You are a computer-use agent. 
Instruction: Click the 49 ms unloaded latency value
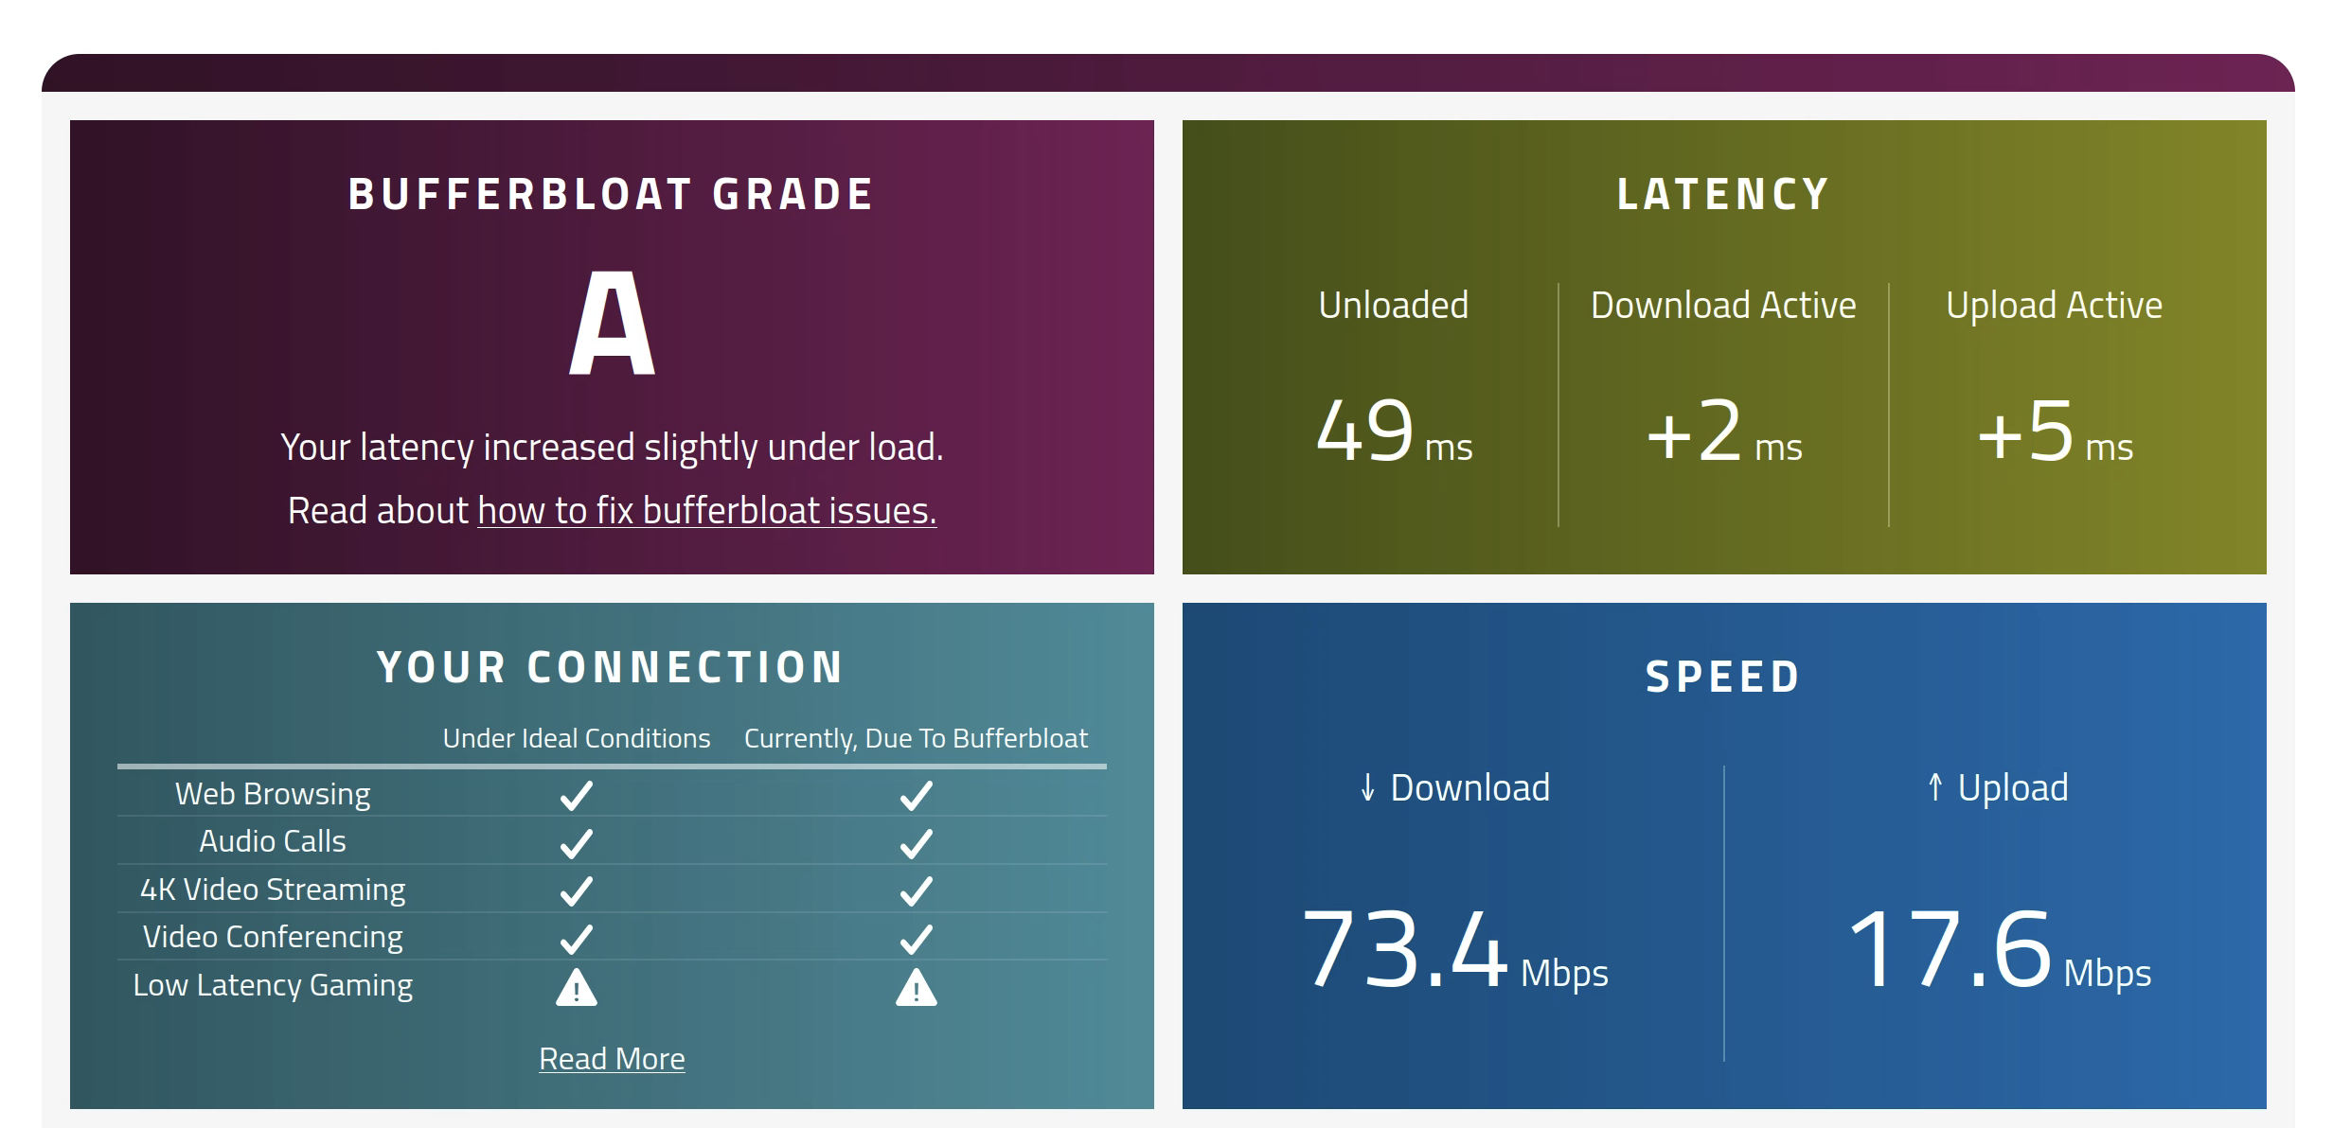tap(1395, 432)
